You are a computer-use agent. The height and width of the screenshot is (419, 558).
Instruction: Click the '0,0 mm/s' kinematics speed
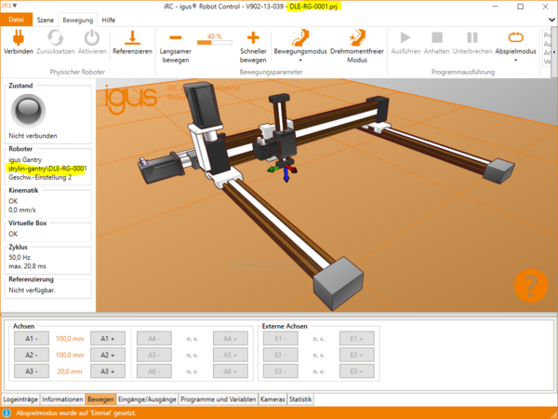[x=22, y=209]
